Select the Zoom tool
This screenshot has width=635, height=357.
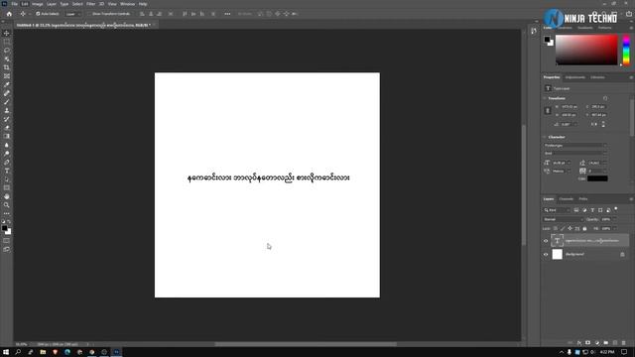coord(7,205)
